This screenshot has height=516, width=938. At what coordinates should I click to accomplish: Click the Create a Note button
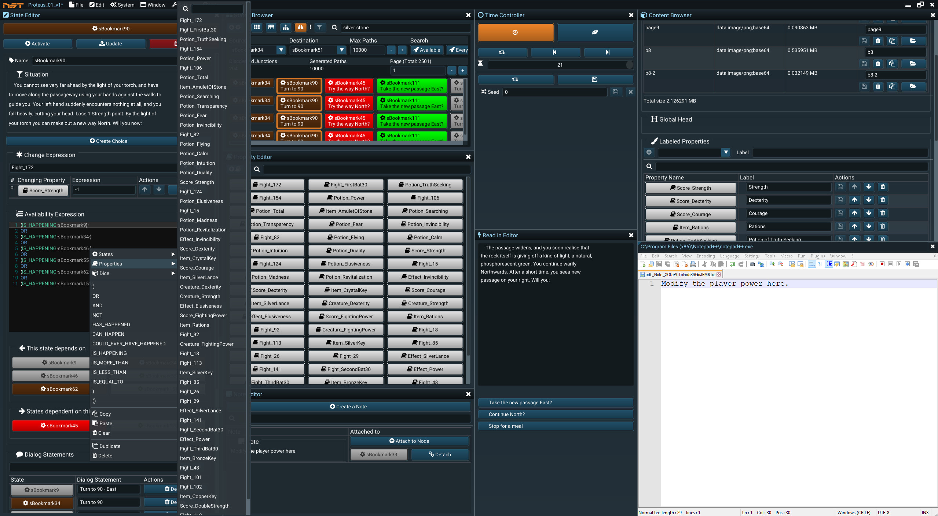(348, 406)
